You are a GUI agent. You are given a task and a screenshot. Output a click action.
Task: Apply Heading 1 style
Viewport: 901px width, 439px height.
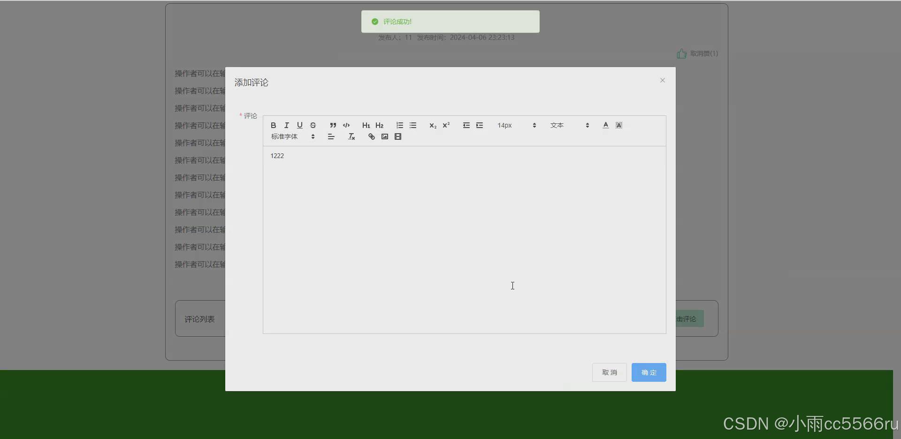pos(366,125)
